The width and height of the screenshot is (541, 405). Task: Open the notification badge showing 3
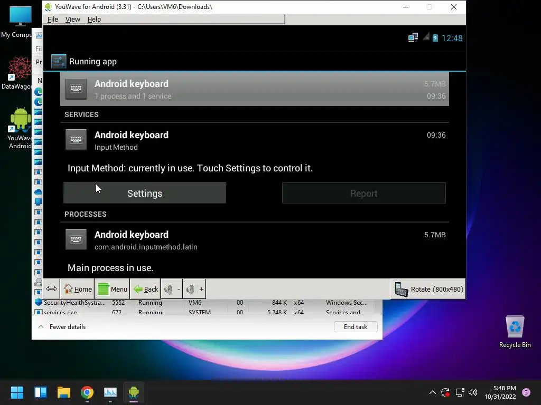click(526, 392)
